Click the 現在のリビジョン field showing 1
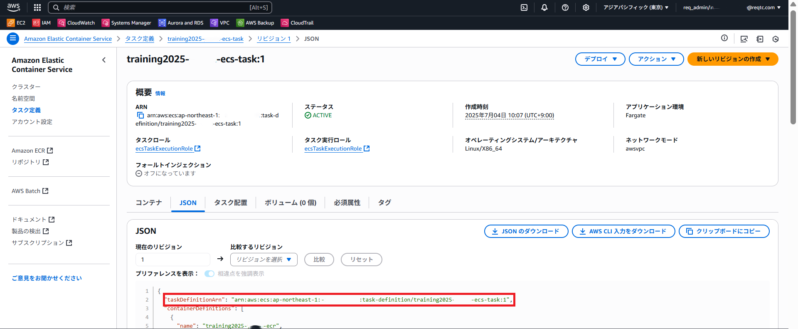Image resolution: width=798 pixels, height=329 pixels. (173, 260)
